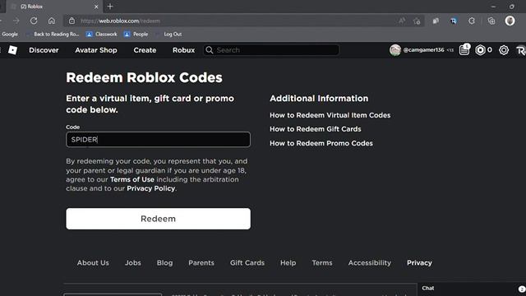
Task: Open the split screen icon in browser toolbar
Action: pyautogui.click(x=436, y=21)
